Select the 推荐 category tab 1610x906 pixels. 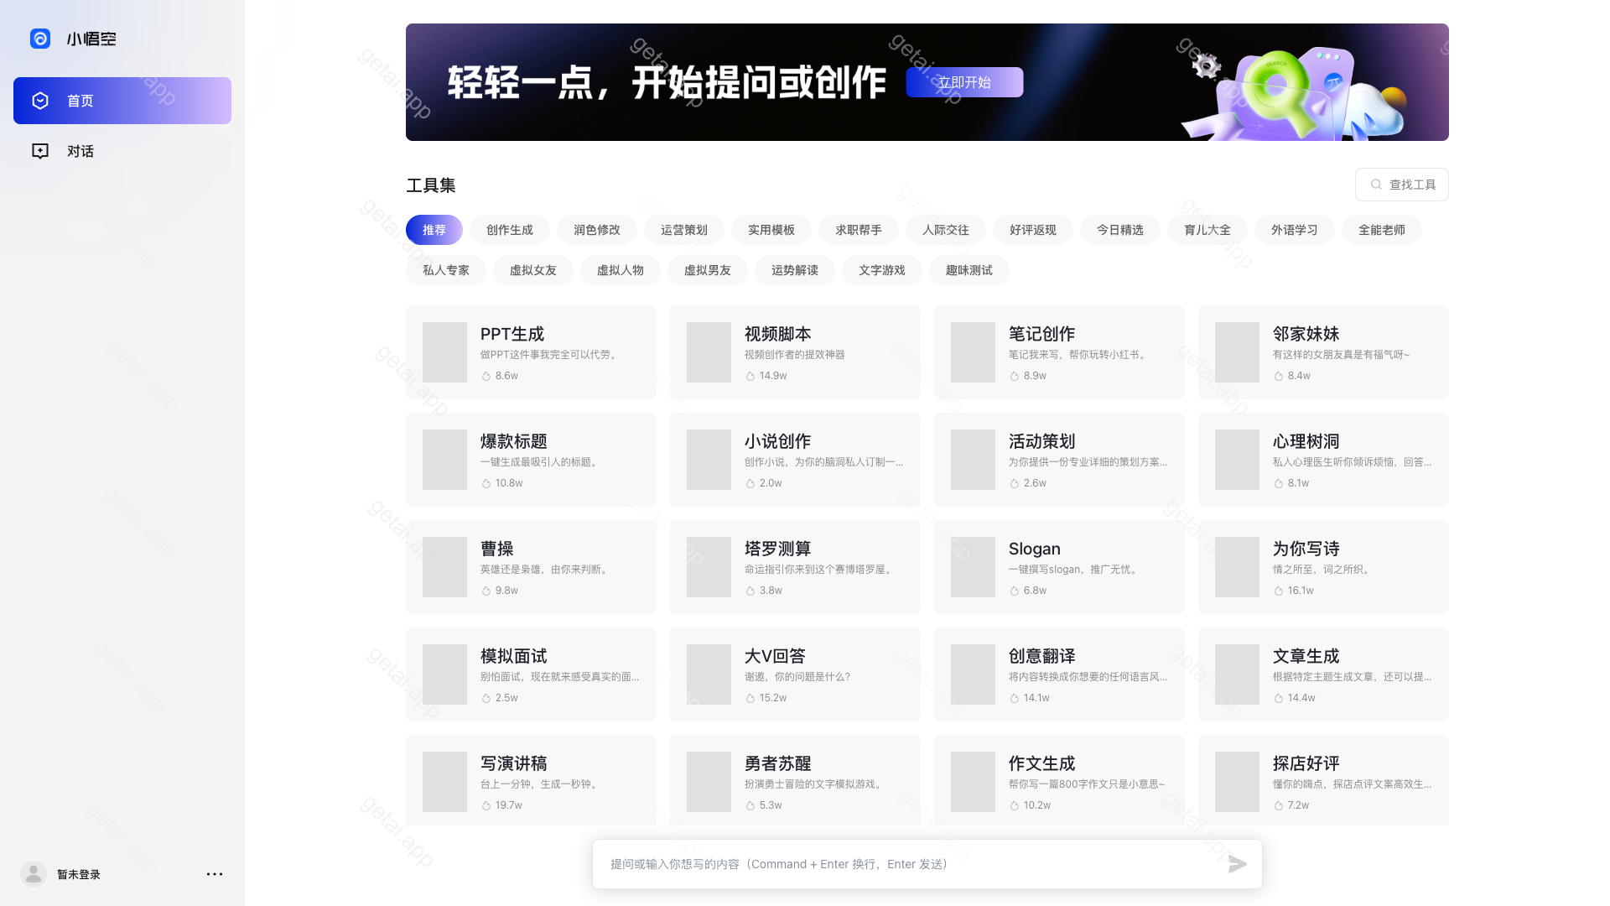[434, 230]
